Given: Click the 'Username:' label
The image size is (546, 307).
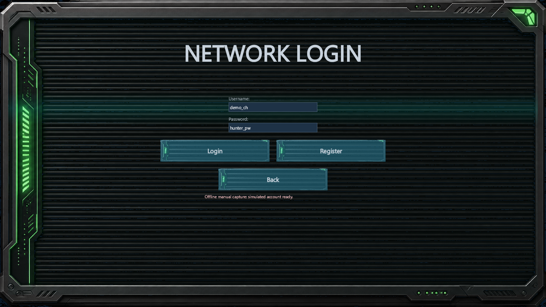Looking at the screenshot, I should point(239,99).
